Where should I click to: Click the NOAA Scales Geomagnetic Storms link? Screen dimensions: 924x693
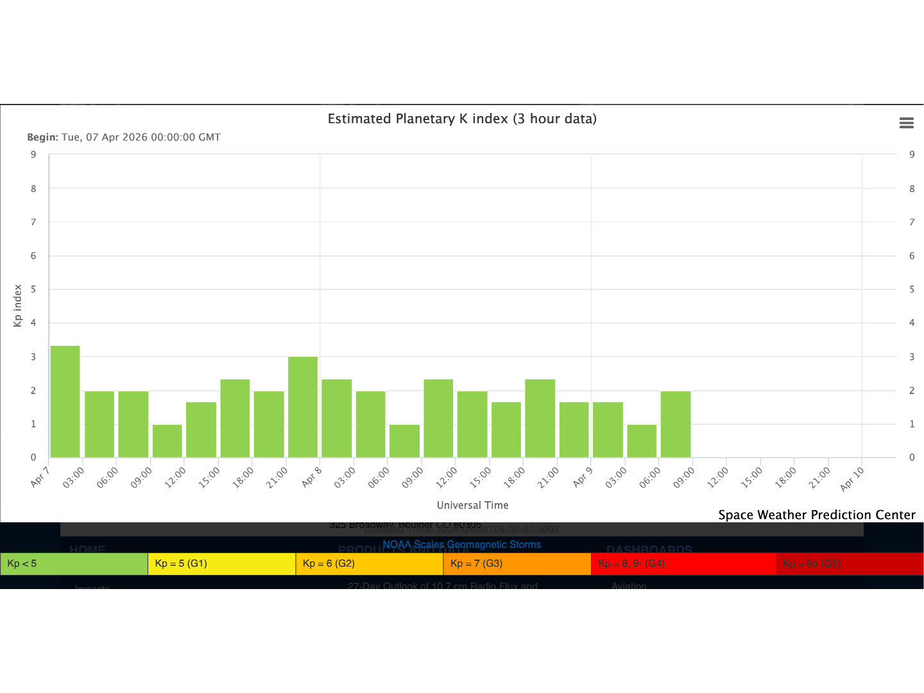coord(461,545)
